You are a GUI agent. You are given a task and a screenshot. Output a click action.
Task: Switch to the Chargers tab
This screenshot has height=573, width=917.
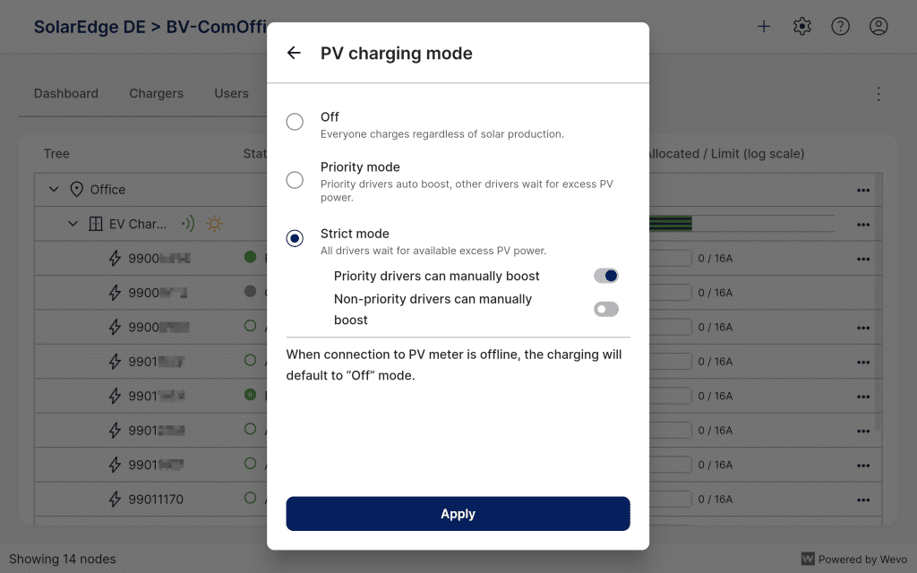156,93
